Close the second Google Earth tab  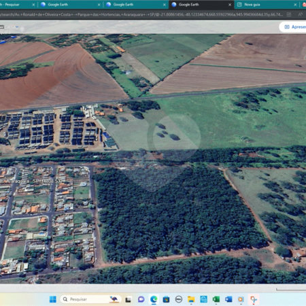coord(165,5)
